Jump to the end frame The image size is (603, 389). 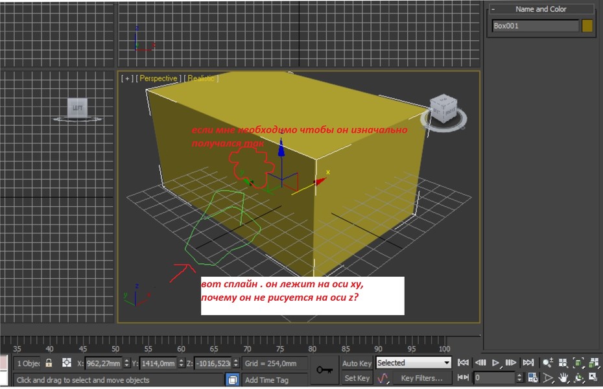(528, 362)
